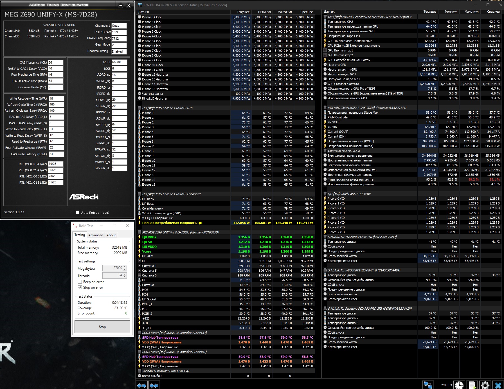Click the Gear Mode value field
Screen dimensions: 504x389
[x=119, y=45]
